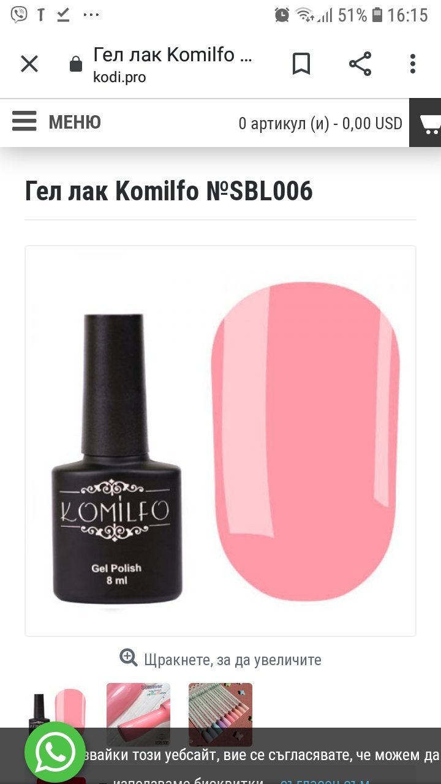Click the pink nail color swatch sample

click(306, 441)
